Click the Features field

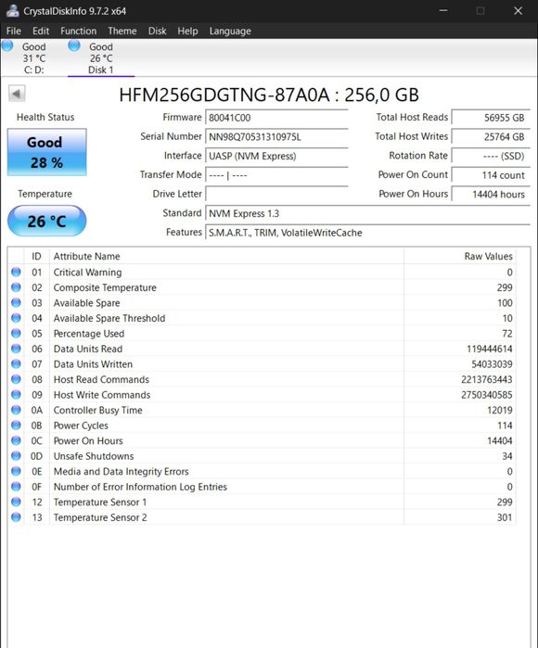(x=367, y=233)
